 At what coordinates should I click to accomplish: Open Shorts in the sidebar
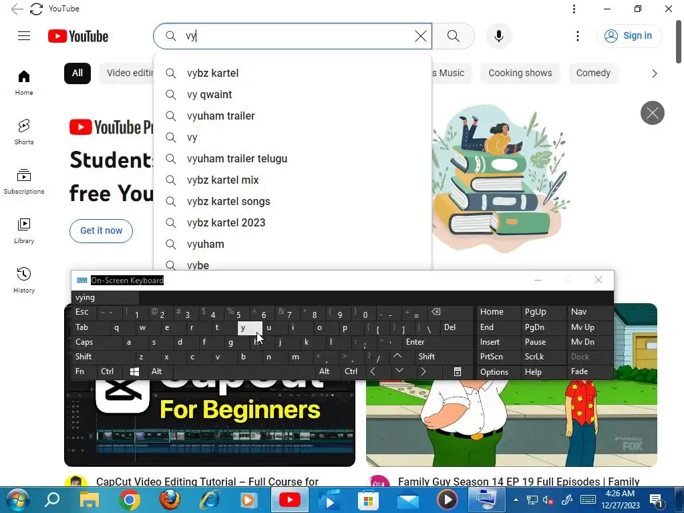24,132
